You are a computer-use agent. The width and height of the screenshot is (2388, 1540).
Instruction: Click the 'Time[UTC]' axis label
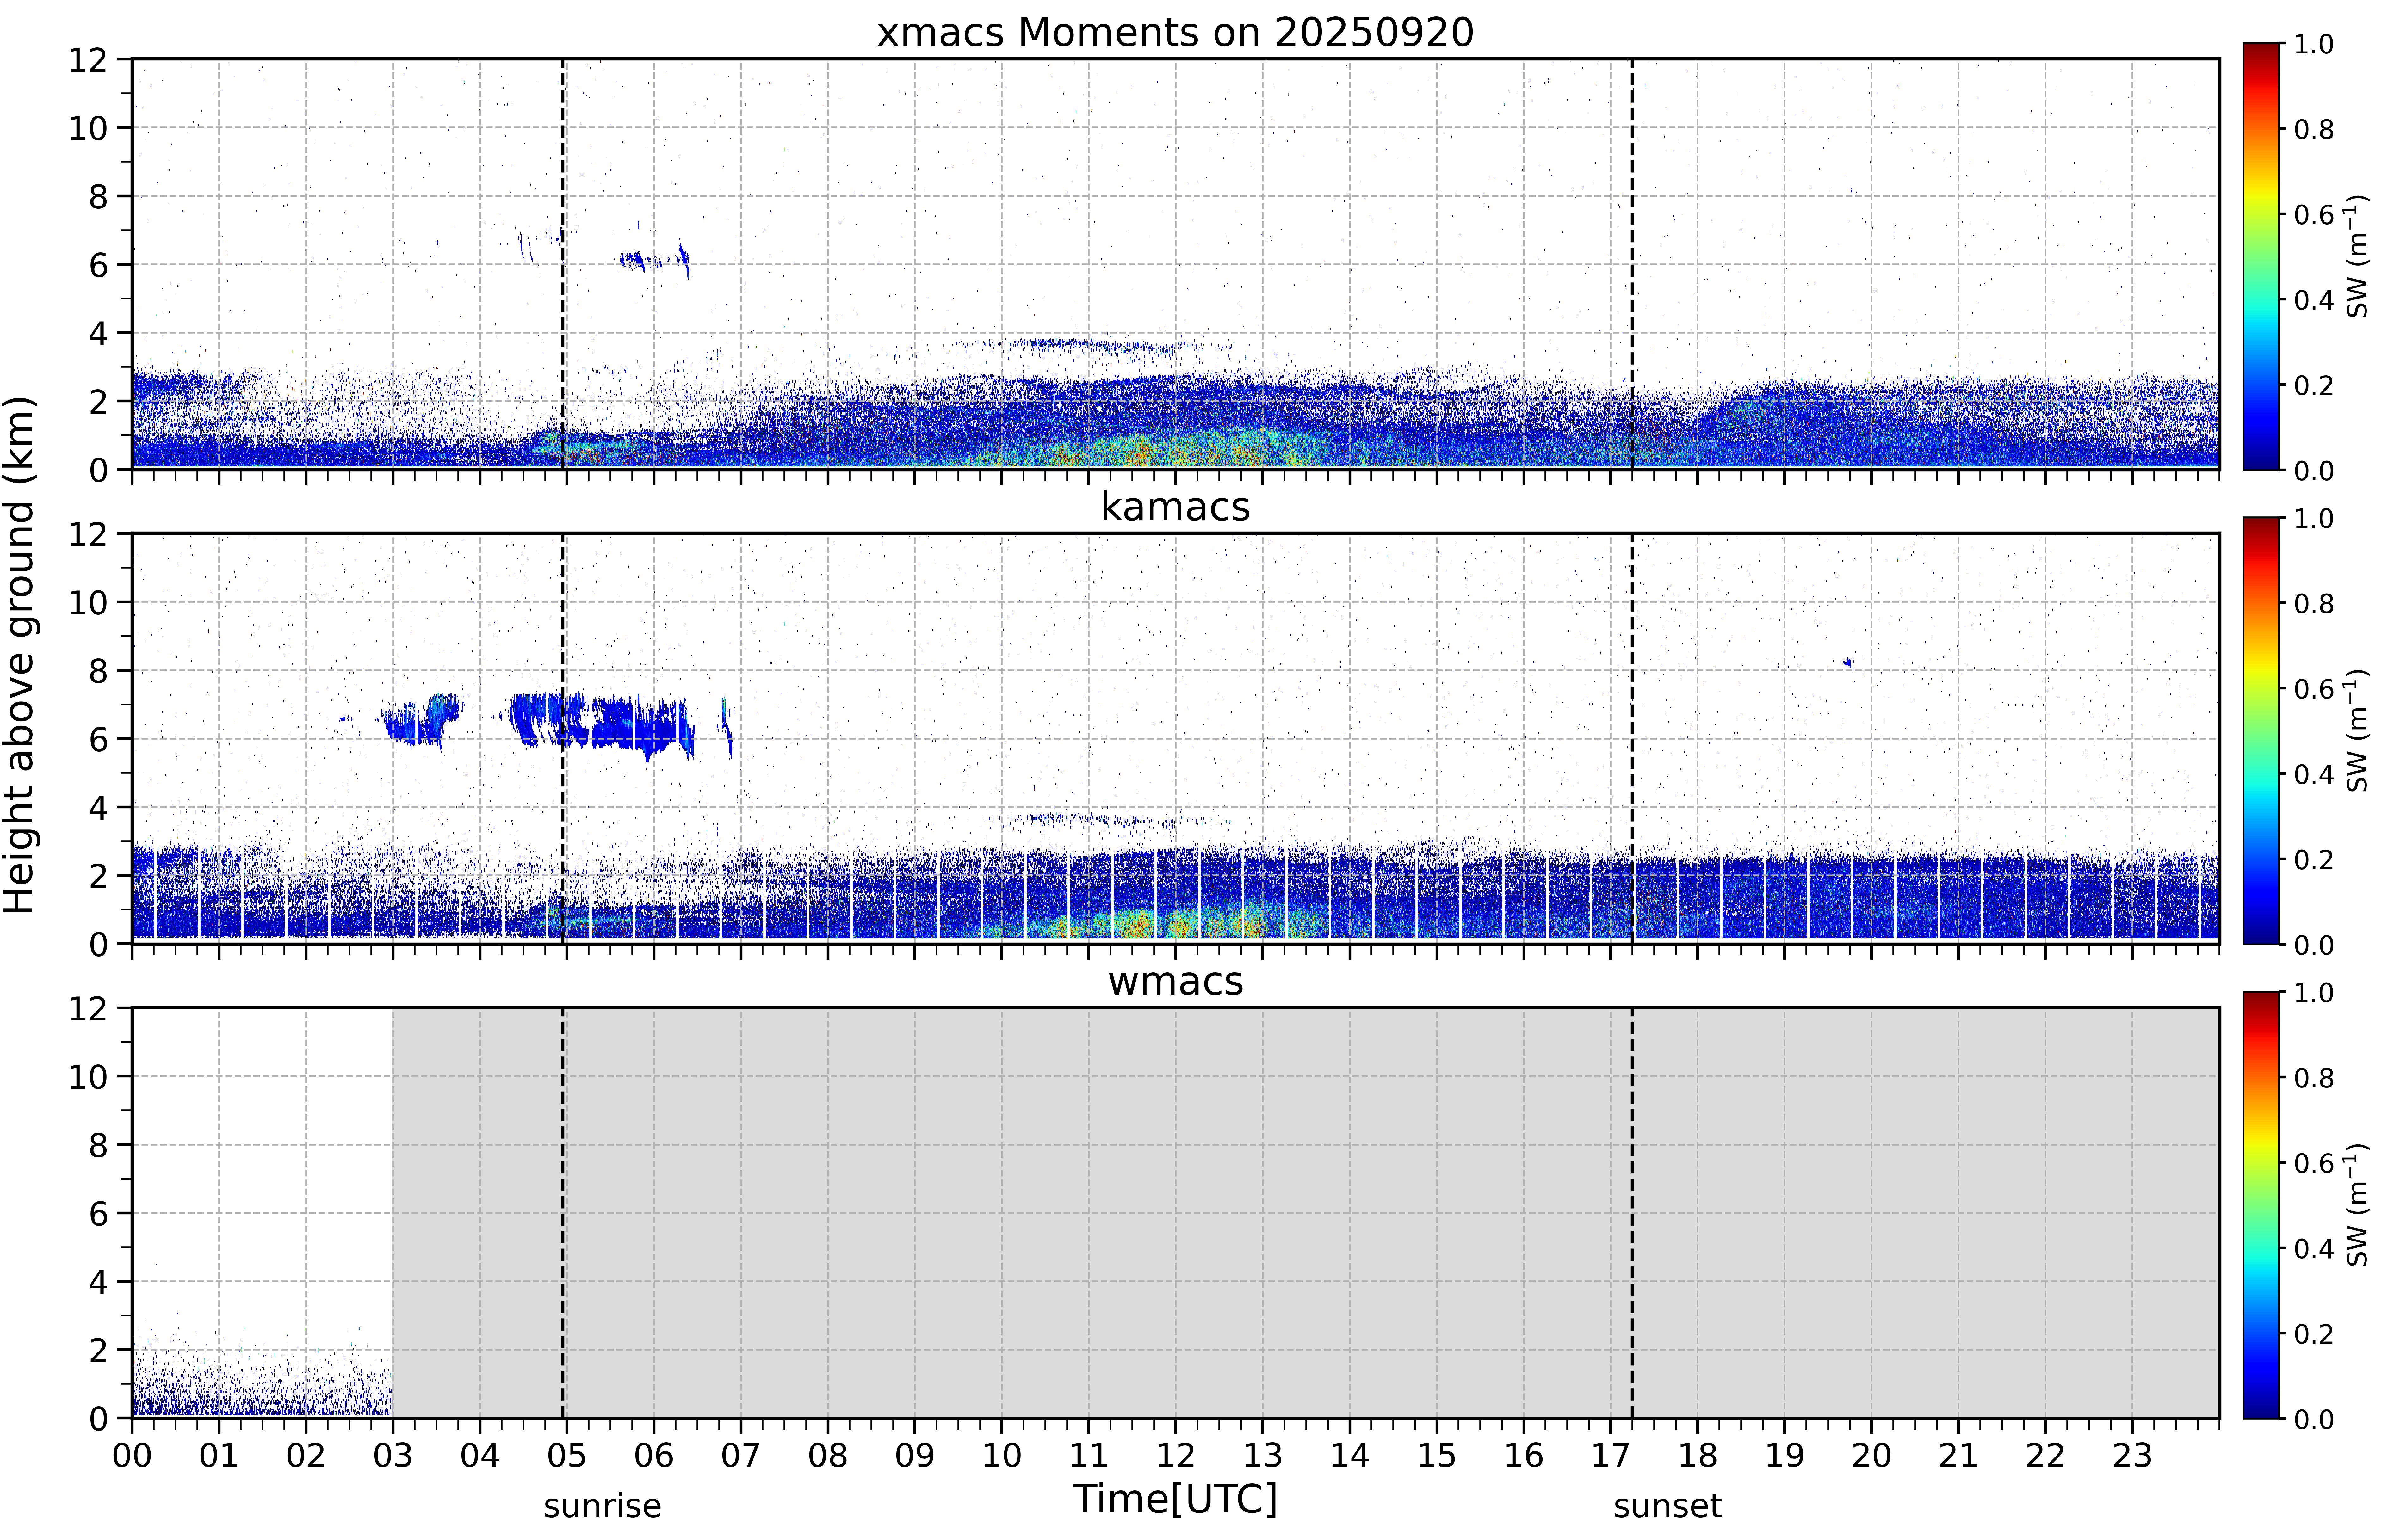coord(1175,1499)
